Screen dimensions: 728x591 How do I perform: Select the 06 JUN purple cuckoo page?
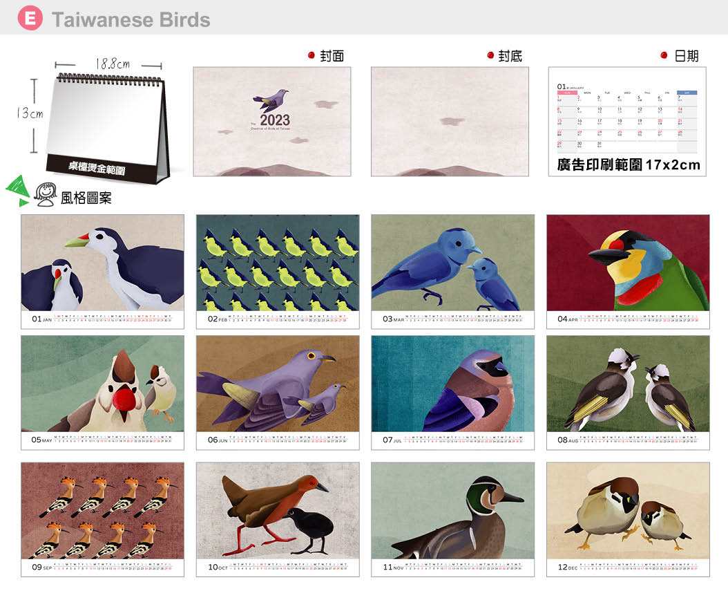(x=278, y=393)
